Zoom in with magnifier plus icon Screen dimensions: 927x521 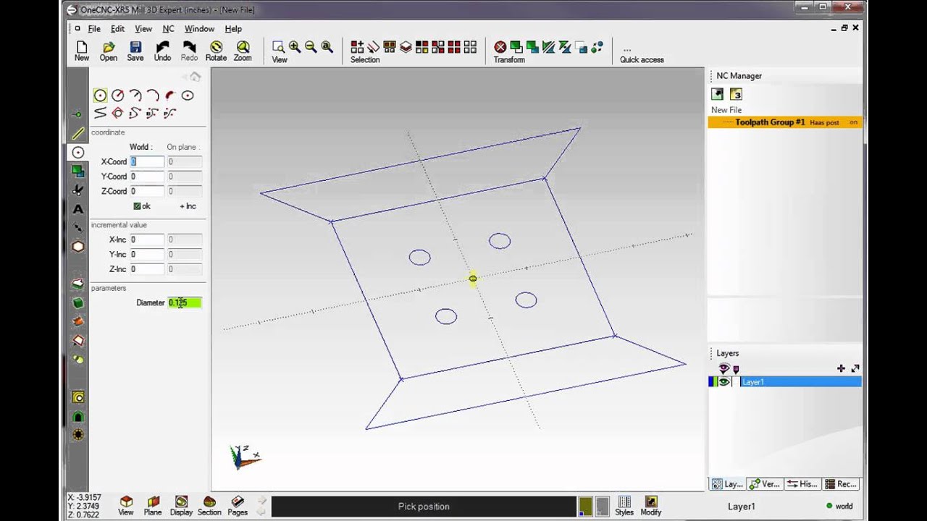point(295,47)
